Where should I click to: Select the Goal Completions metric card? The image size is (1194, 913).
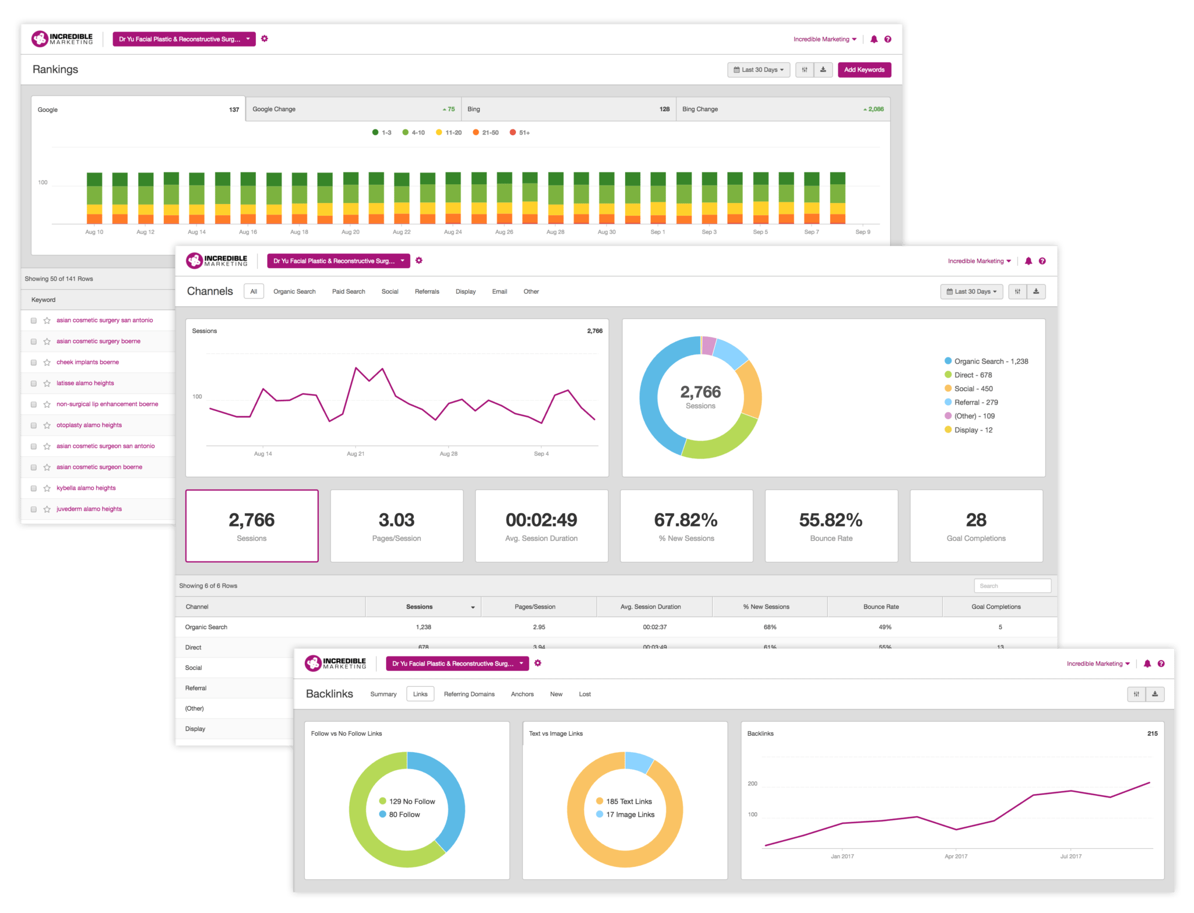977,526
